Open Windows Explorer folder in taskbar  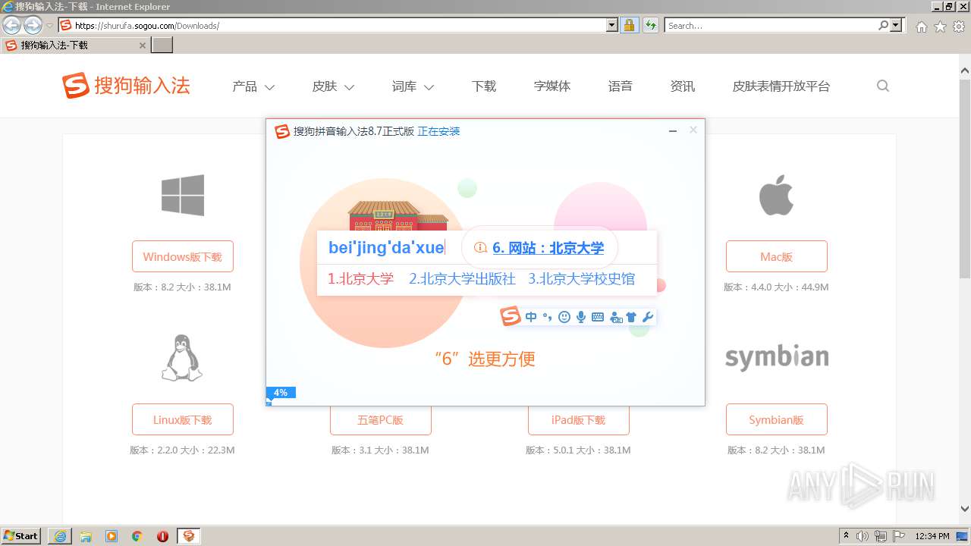pos(86,536)
